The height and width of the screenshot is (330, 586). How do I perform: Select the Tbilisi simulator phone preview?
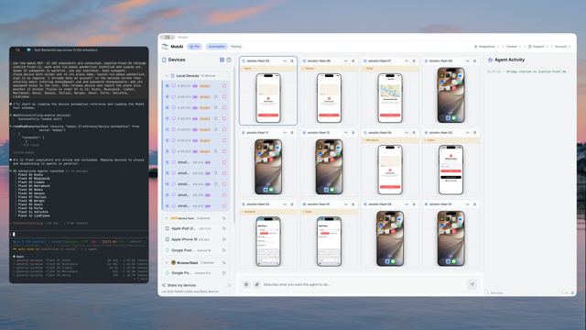[390, 98]
